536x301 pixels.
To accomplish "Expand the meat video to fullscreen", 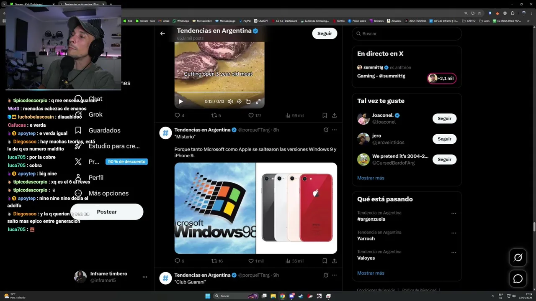I will 258,102.
